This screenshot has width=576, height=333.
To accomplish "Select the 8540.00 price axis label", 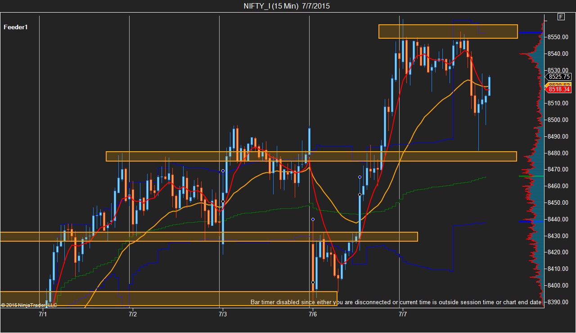I will point(557,54).
